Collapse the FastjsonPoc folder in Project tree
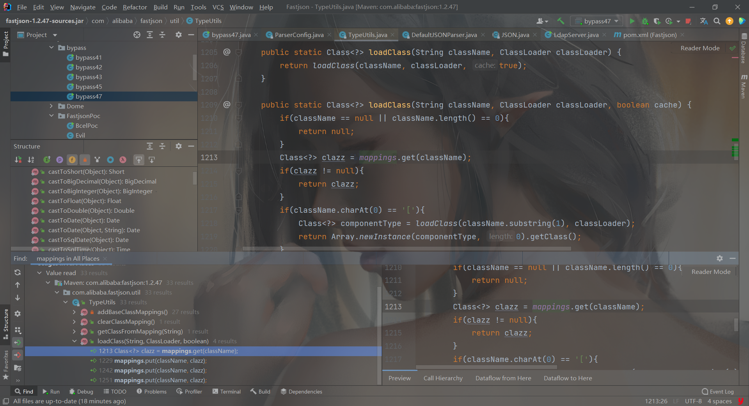The height and width of the screenshot is (406, 749). pos(51,116)
